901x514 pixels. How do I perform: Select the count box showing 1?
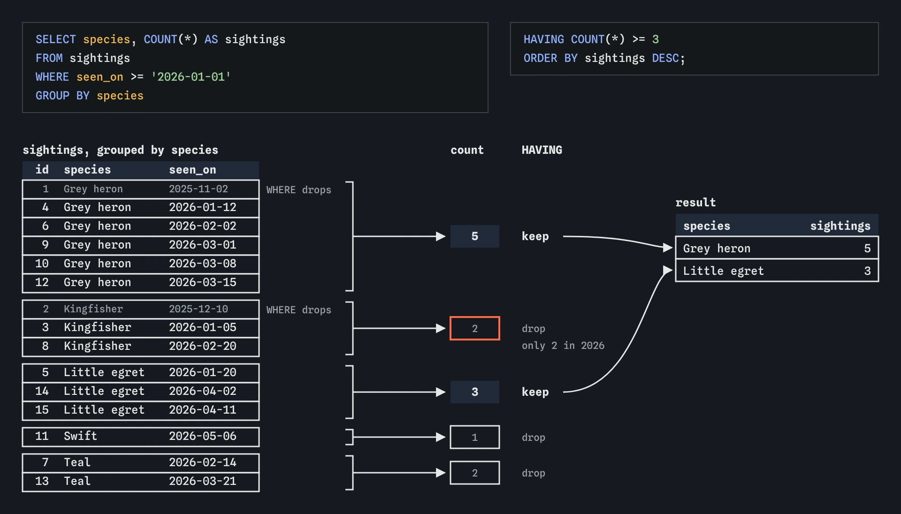tap(474, 437)
